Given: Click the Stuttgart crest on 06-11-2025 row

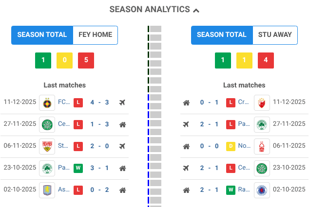Looking at the screenshot, I should click(47, 145).
